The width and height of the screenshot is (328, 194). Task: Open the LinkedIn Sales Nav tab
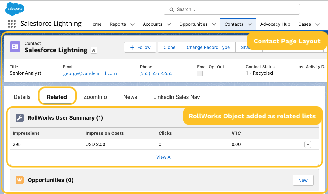tap(176, 97)
